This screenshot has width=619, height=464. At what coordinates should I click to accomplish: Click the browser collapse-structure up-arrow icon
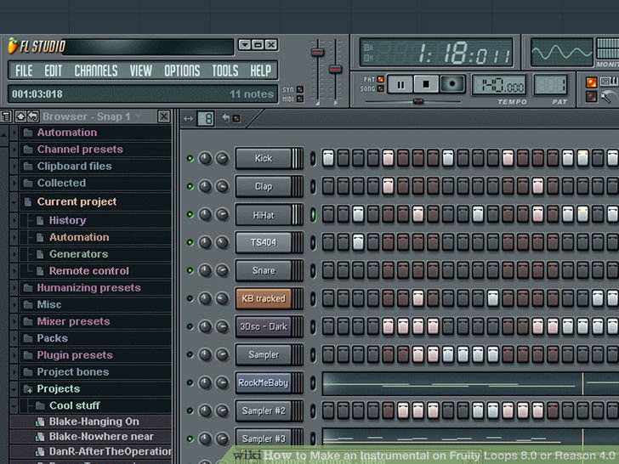coord(20,116)
